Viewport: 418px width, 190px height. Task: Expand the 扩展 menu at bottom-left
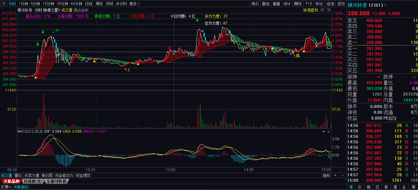point(6,187)
